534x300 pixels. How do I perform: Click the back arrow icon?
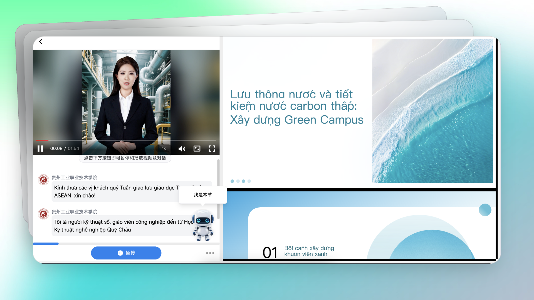pos(41,42)
